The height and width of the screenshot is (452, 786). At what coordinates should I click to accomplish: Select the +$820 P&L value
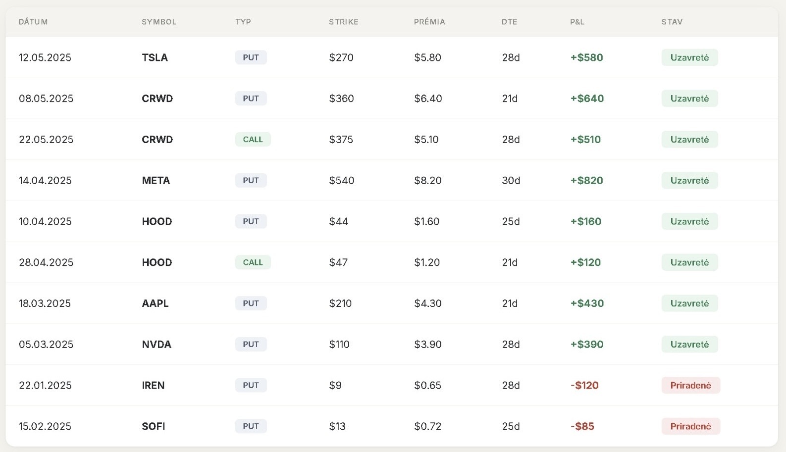click(x=587, y=181)
